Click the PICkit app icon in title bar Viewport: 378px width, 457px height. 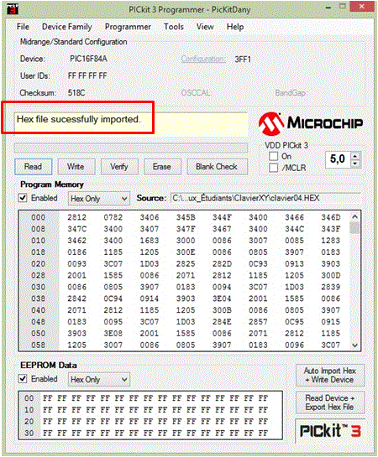(x=13, y=9)
